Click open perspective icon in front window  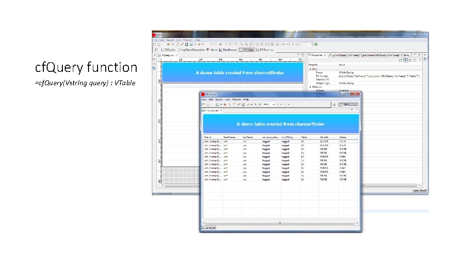[335, 105]
